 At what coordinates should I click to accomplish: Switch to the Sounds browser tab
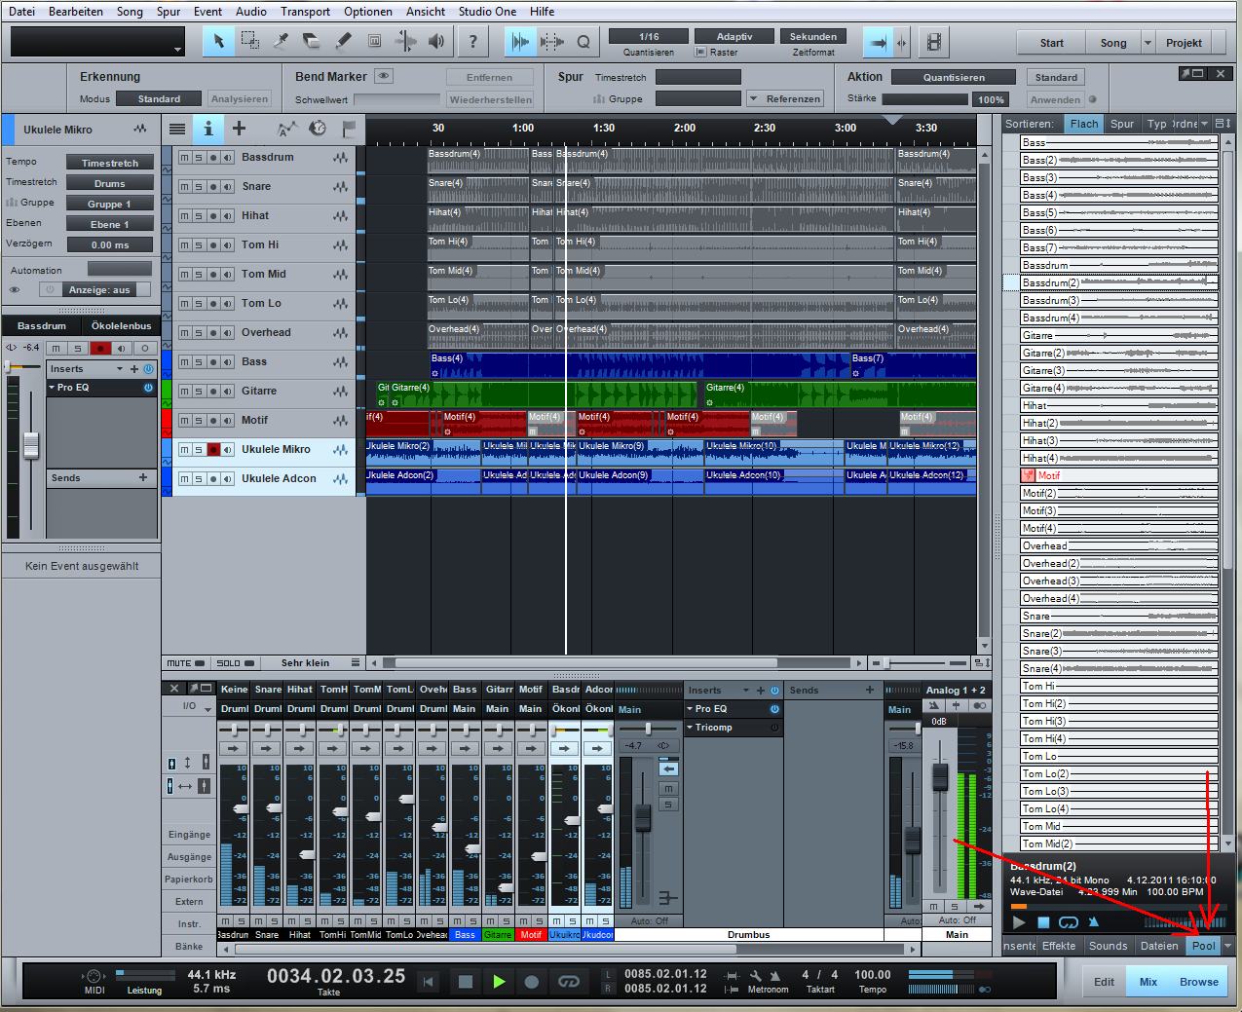[x=1109, y=946]
